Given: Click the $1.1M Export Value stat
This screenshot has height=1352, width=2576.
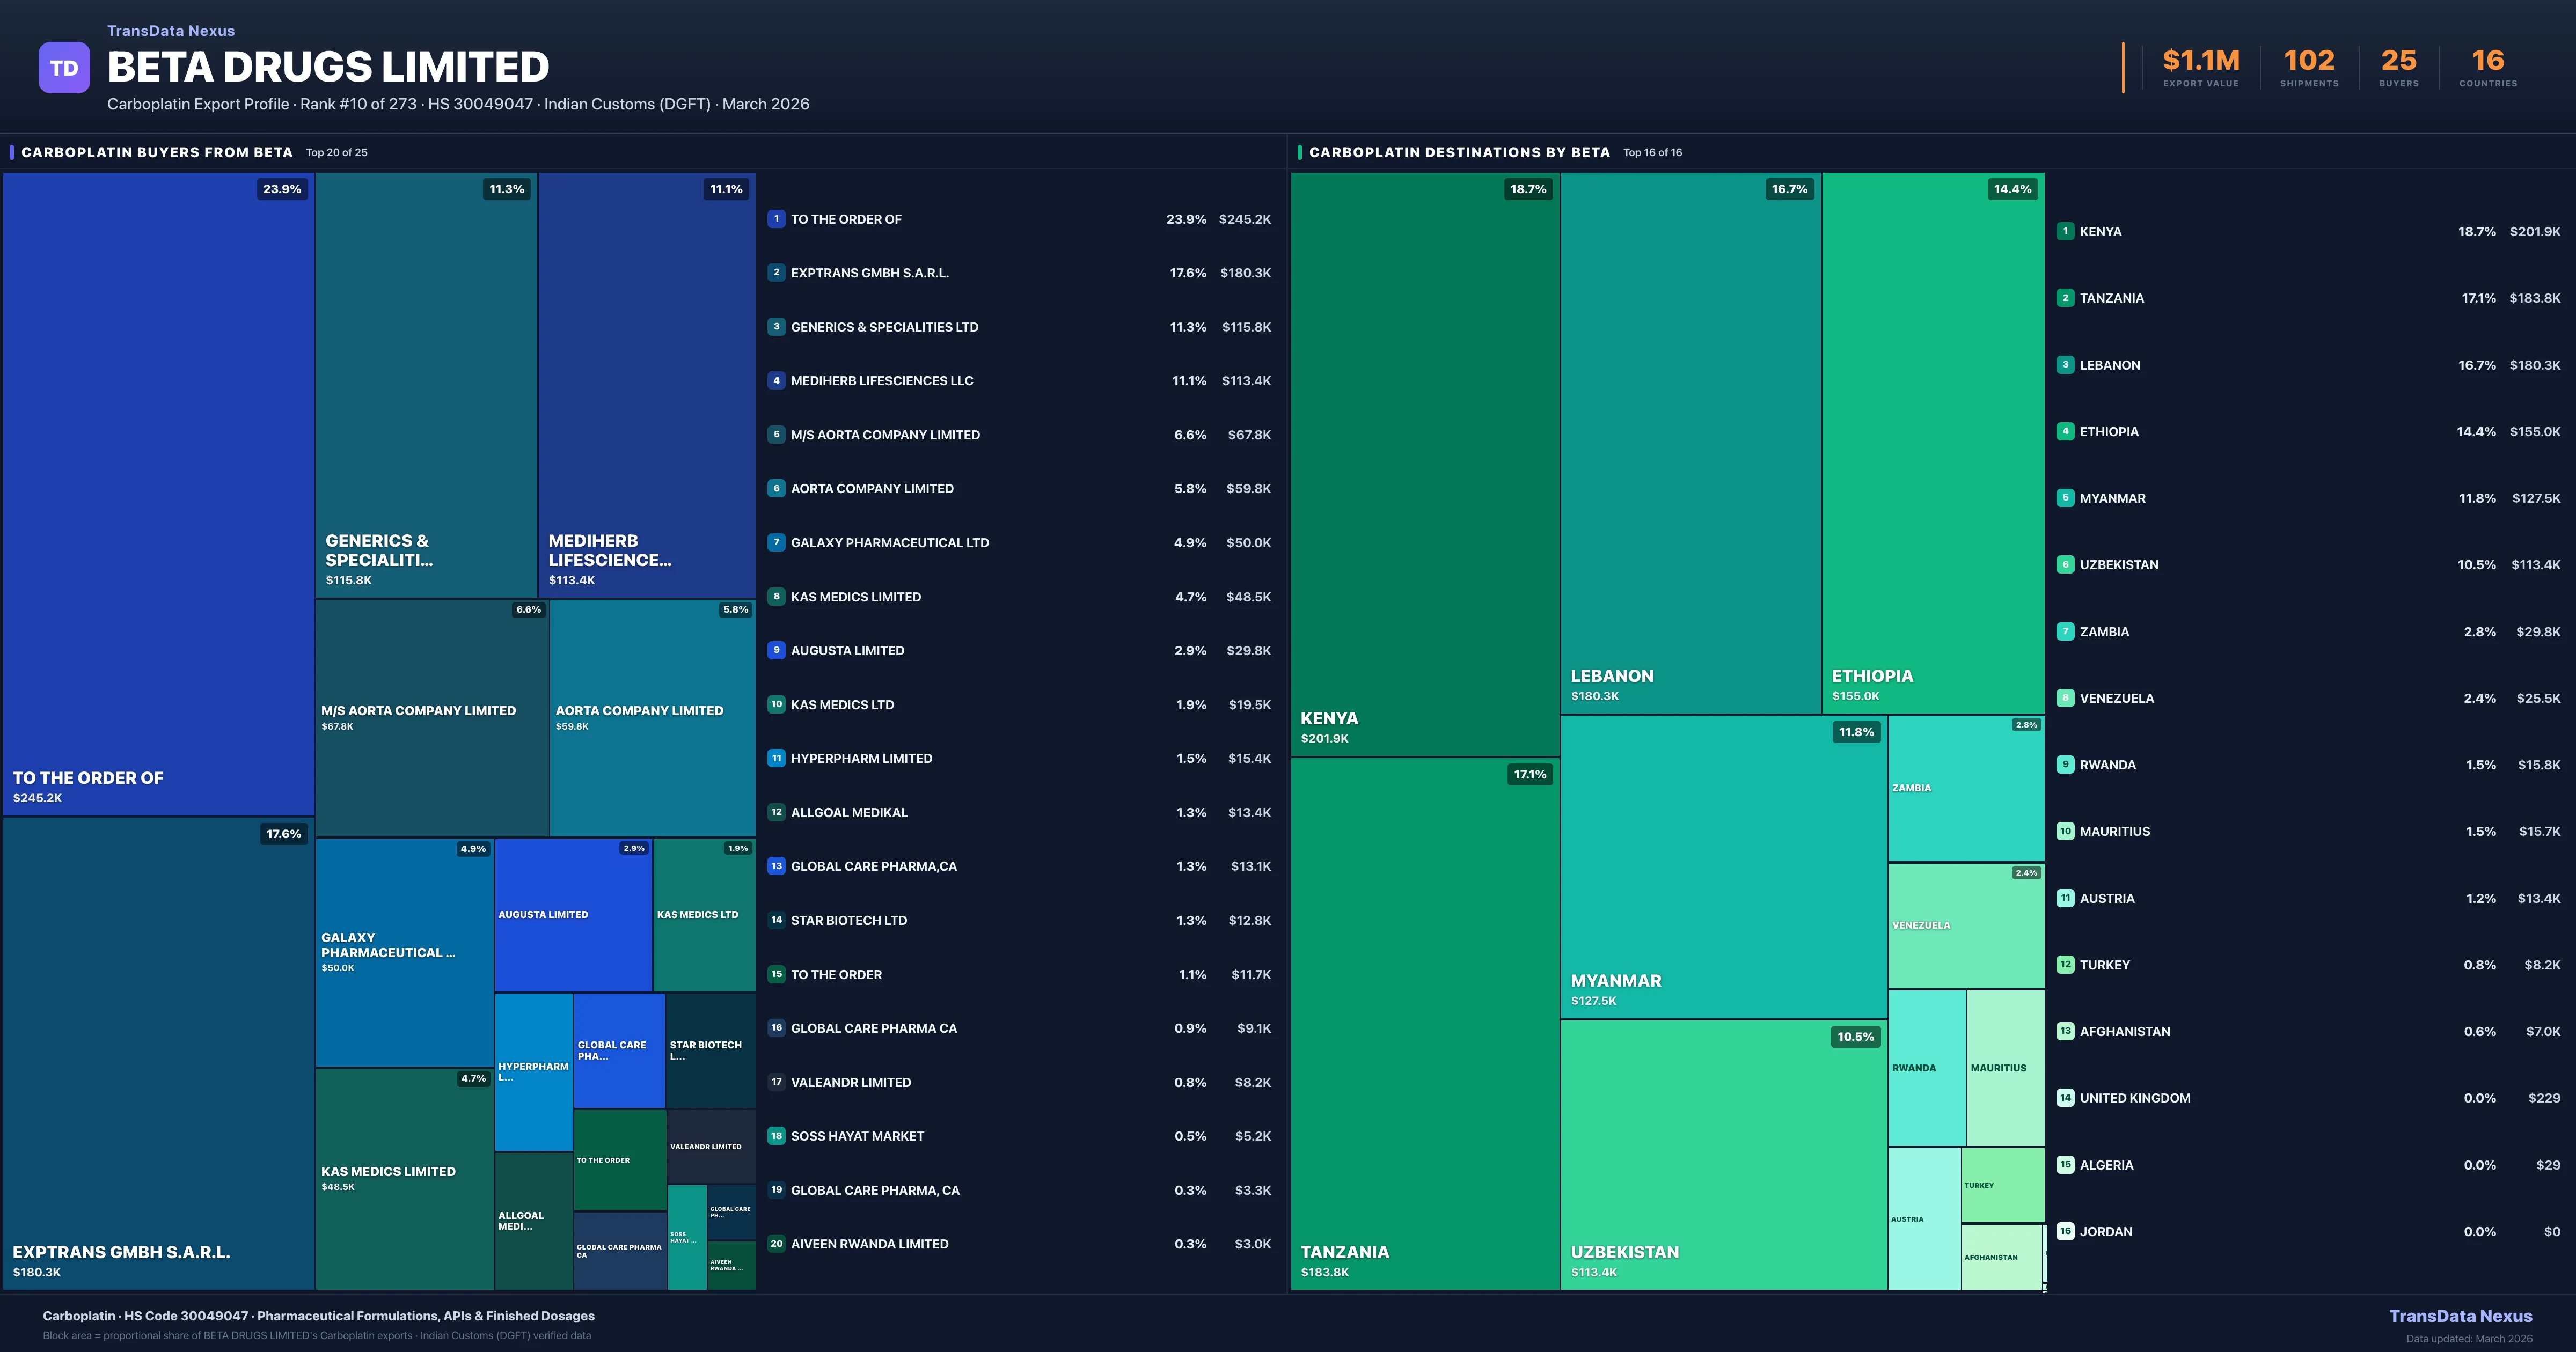Looking at the screenshot, I should pos(2201,68).
